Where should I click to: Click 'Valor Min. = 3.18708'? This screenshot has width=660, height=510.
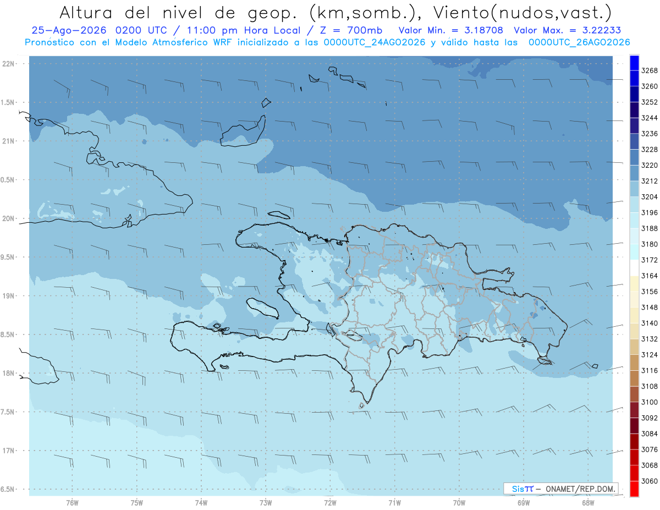pyautogui.click(x=450, y=31)
